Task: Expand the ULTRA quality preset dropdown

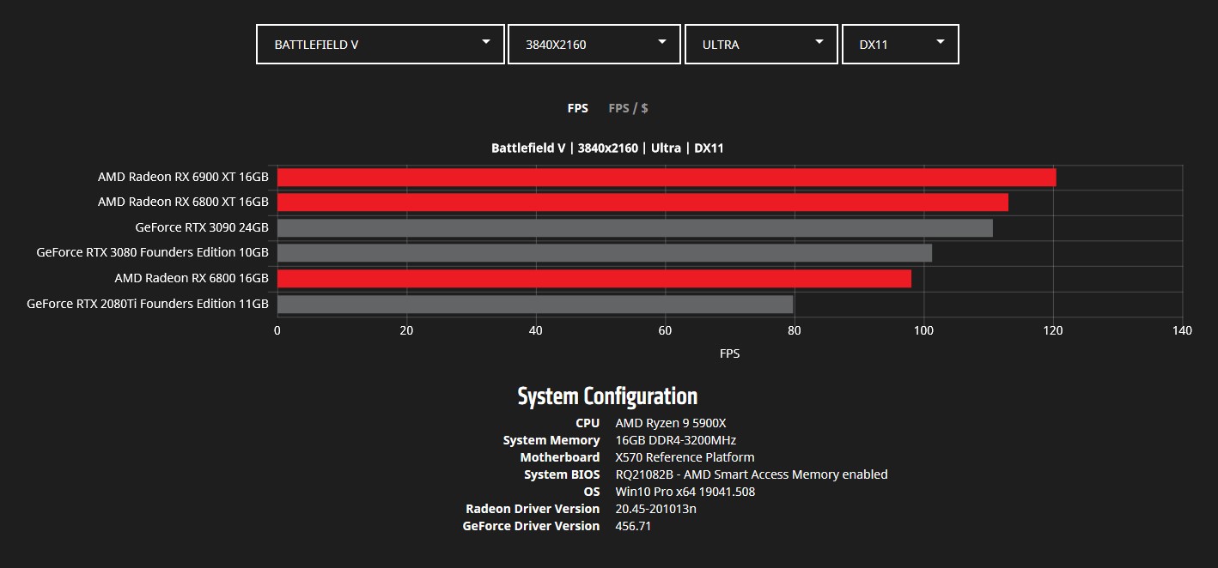Action: pos(760,44)
